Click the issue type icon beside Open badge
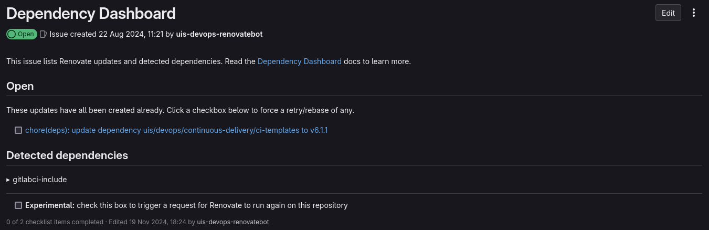 (44, 34)
